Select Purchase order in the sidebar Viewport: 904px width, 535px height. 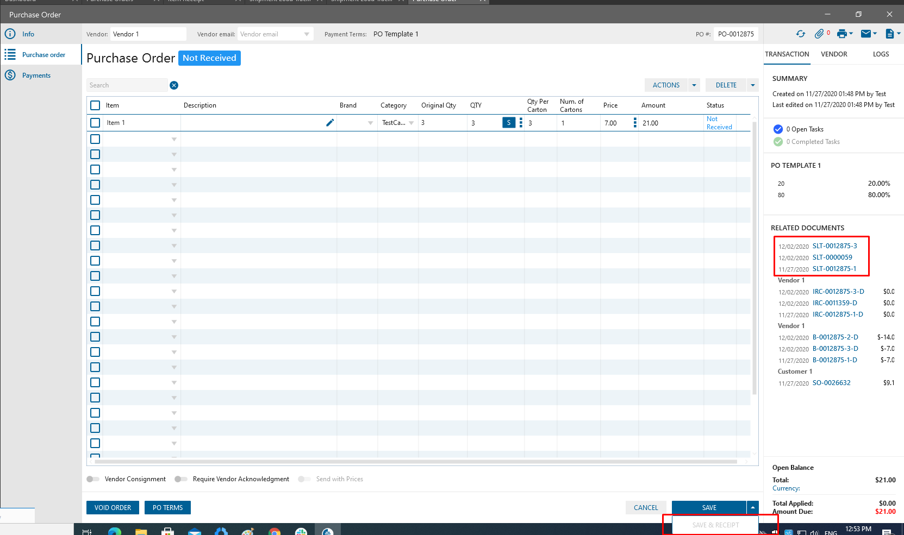pos(41,55)
